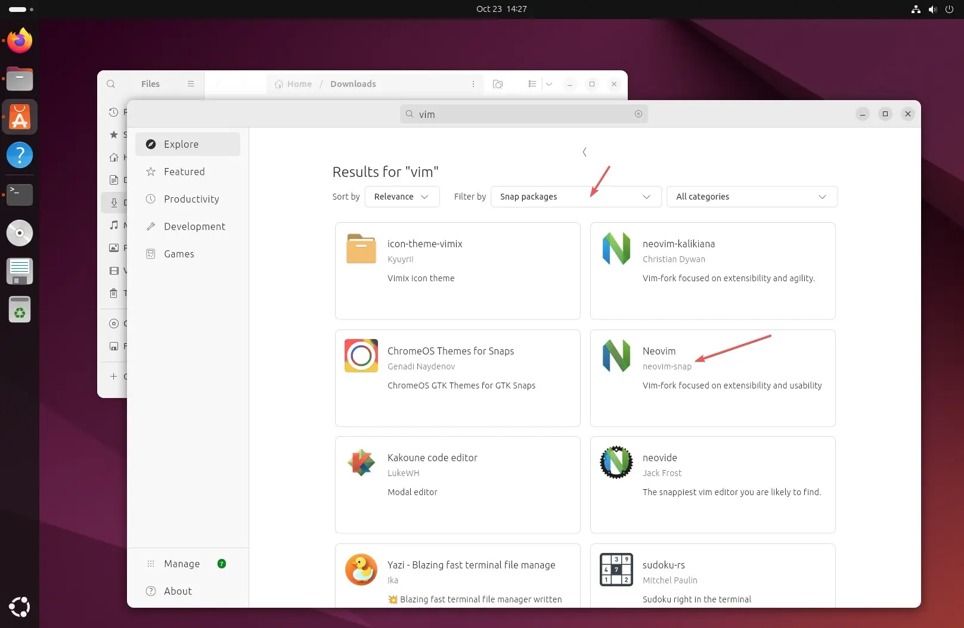Screen dimensions: 964x628
Task: Click the vim search field
Action: tap(523, 114)
